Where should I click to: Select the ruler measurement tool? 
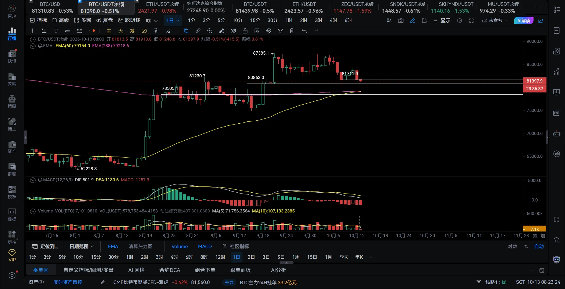click(x=198, y=31)
